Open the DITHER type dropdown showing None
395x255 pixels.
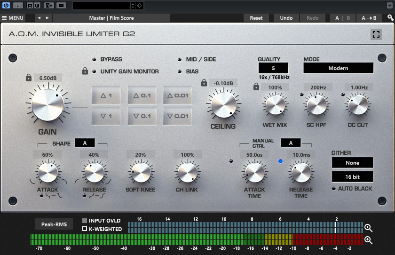point(352,163)
